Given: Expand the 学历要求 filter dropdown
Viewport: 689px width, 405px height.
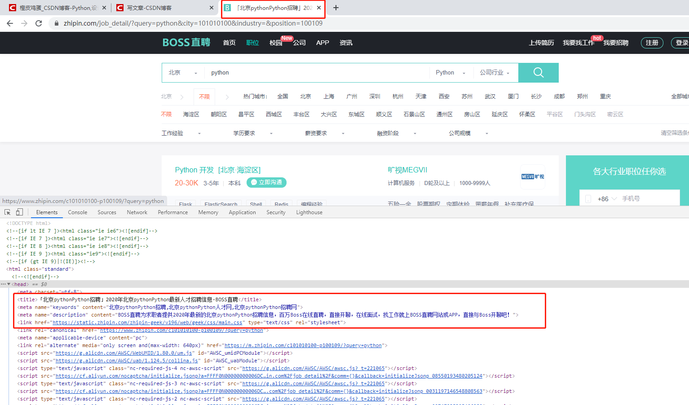Looking at the screenshot, I should point(253,133).
